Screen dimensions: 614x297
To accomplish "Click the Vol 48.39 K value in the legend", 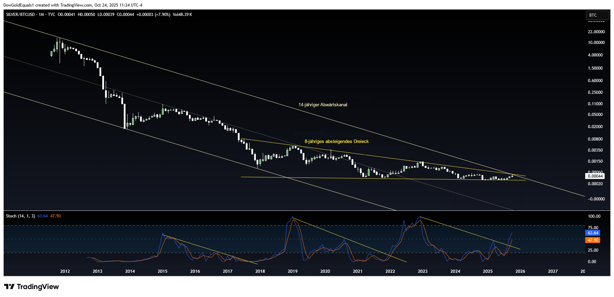I will 182,15.
